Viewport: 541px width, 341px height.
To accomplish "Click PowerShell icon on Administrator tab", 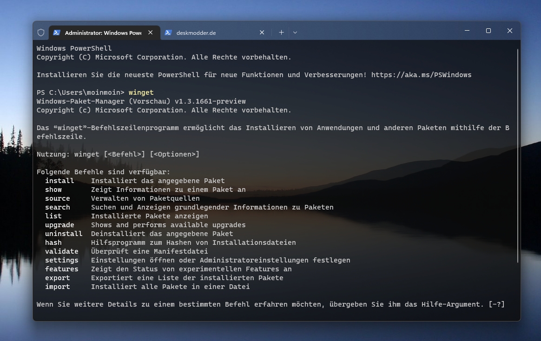I will pyautogui.click(x=57, y=33).
